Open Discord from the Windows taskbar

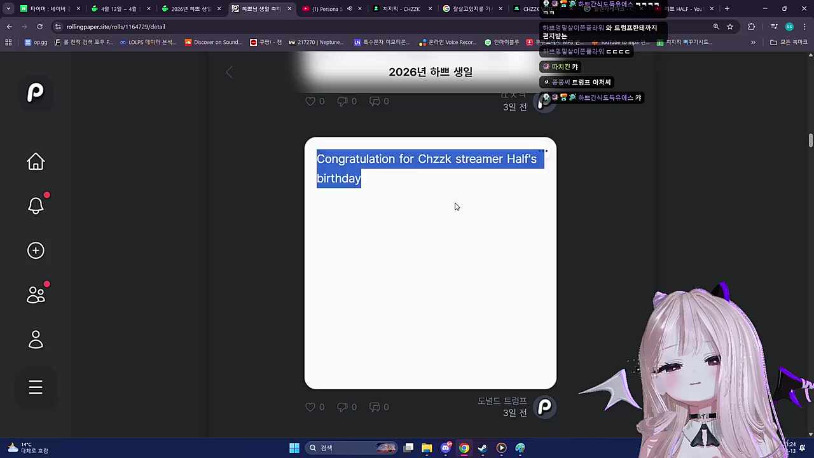click(445, 448)
